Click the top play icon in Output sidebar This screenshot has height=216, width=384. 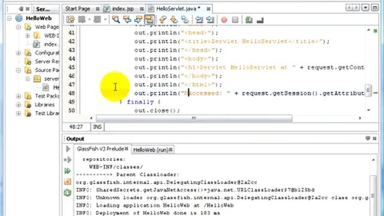point(68,149)
